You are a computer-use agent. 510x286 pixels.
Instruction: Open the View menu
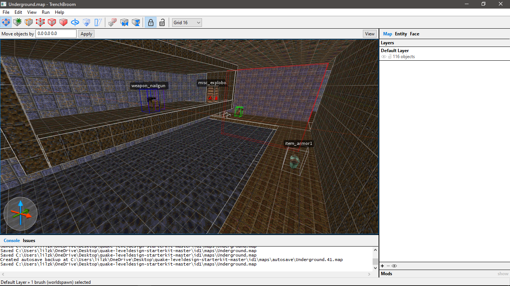(x=32, y=12)
